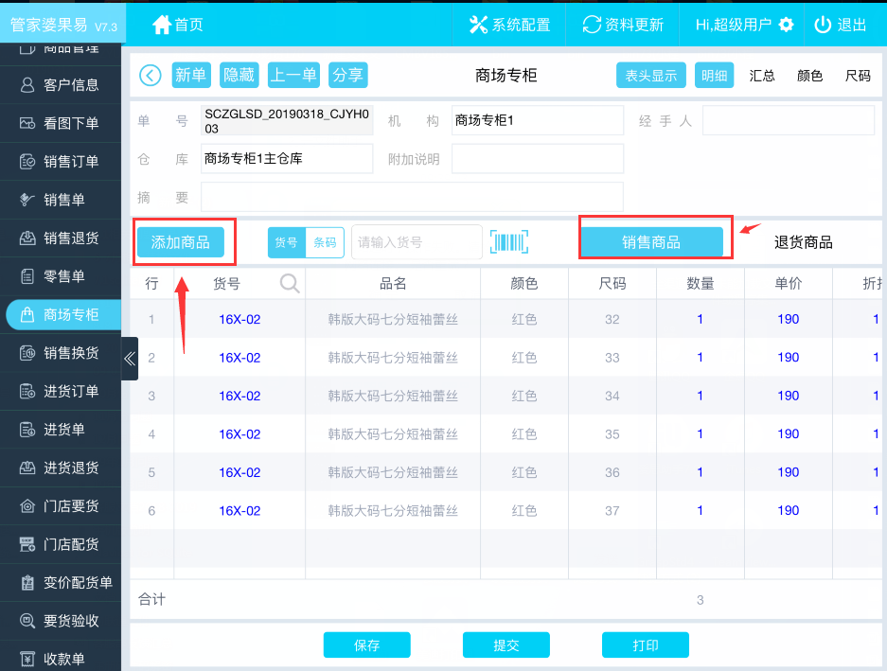Open 销售订单 in sidebar

[x=60, y=161]
